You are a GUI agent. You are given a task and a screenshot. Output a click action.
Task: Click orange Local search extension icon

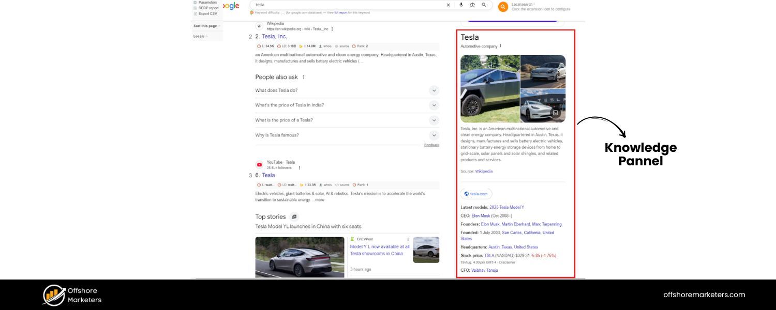click(502, 7)
